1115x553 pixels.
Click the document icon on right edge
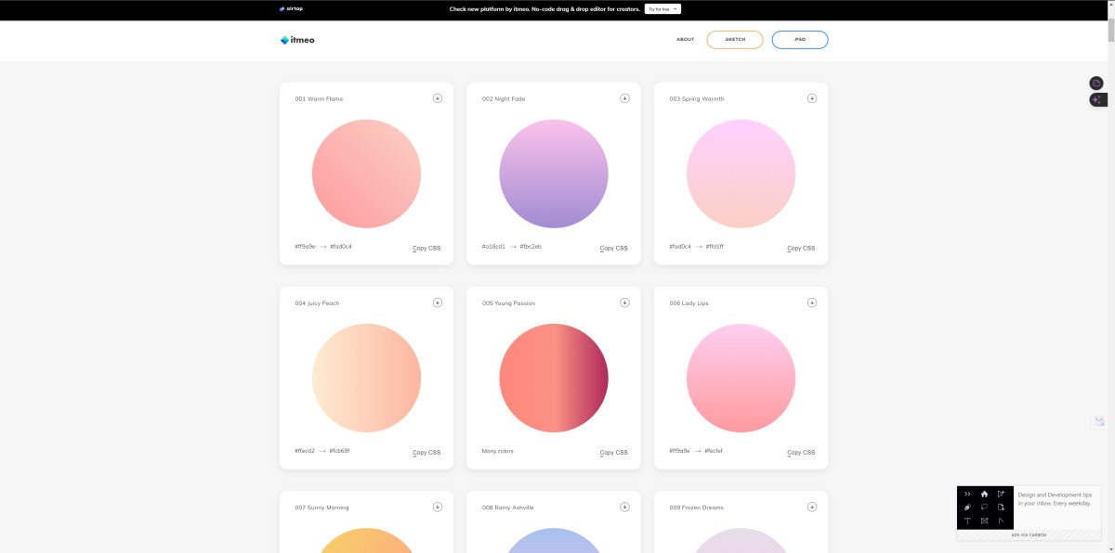point(1096,84)
